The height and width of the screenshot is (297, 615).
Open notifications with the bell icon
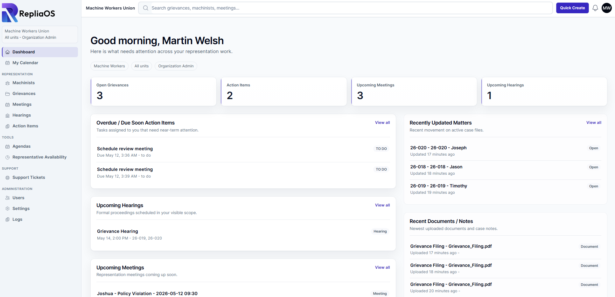tap(595, 8)
